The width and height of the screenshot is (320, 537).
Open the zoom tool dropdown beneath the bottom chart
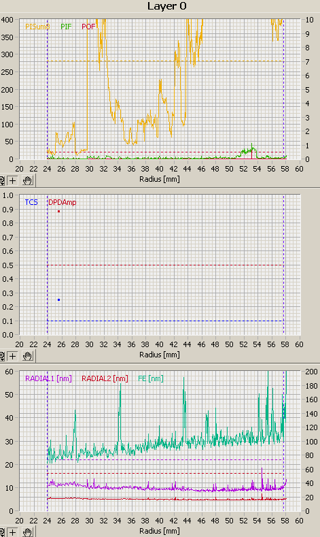pyautogui.click(x=2, y=532)
